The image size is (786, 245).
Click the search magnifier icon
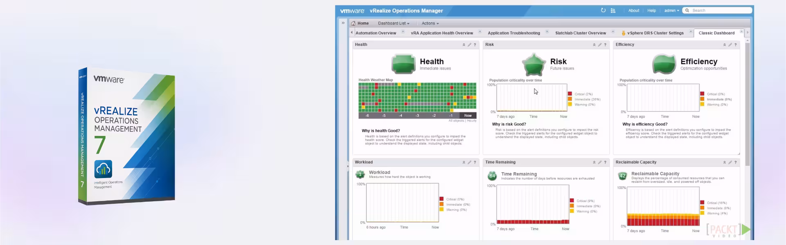click(x=687, y=11)
